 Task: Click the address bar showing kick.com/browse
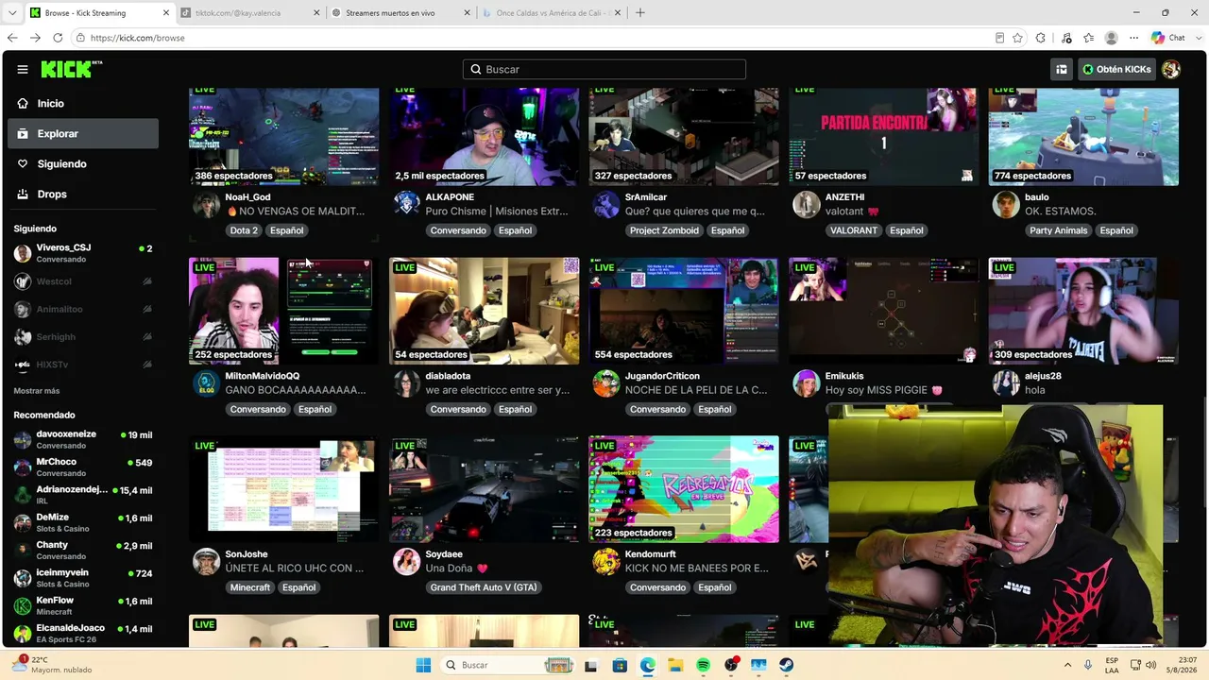coord(529,38)
